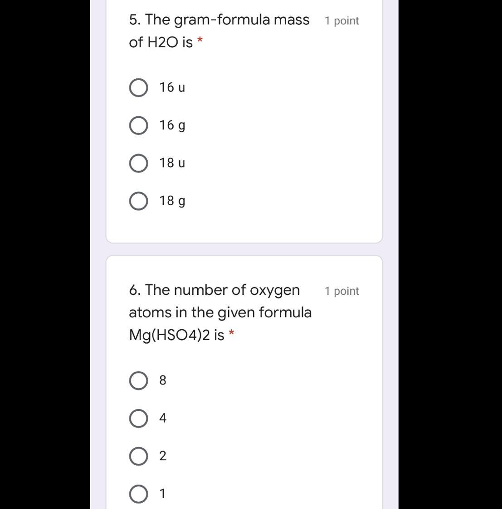Select radio button for answer 8
Image resolution: width=502 pixels, height=509 pixels.
[x=138, y=381]
